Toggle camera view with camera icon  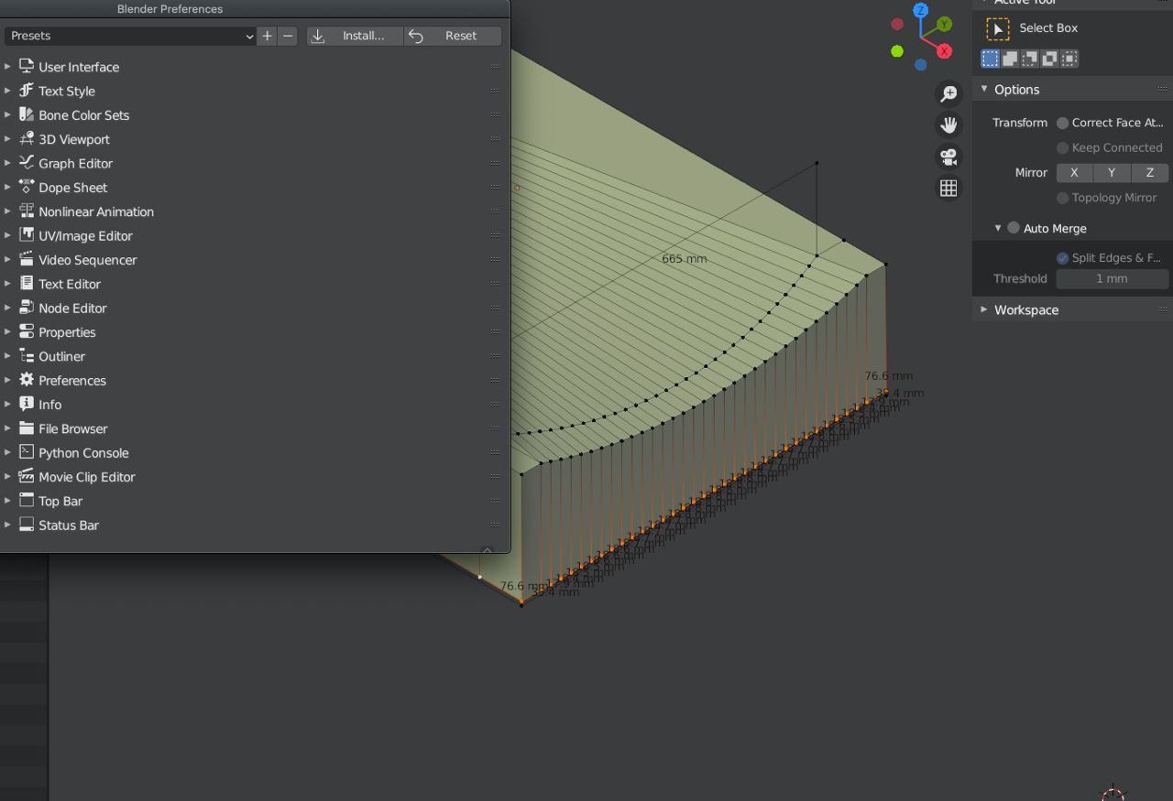(948, 157)
